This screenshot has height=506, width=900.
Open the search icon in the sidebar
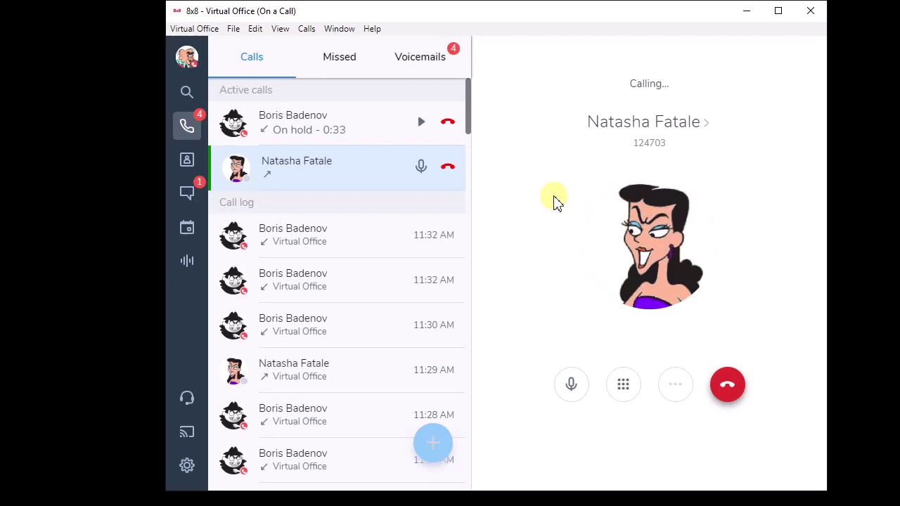coord(186,92)
